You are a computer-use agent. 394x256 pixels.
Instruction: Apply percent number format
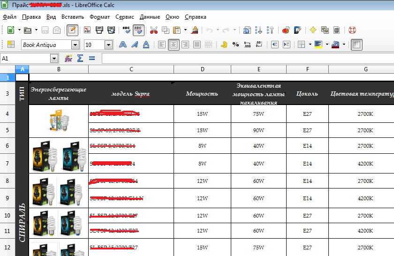(x=235, y=45)
